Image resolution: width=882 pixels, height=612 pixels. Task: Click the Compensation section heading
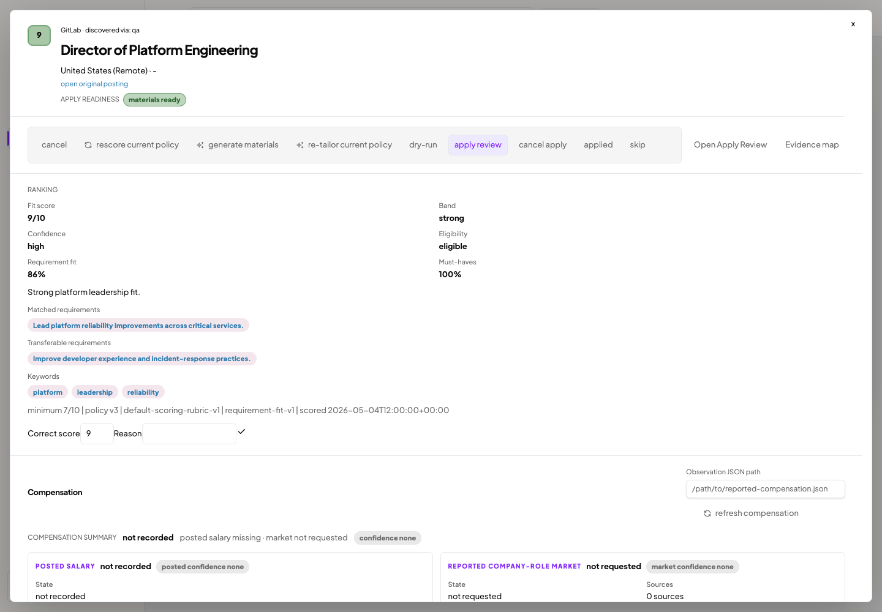click(x=55, y=492)
